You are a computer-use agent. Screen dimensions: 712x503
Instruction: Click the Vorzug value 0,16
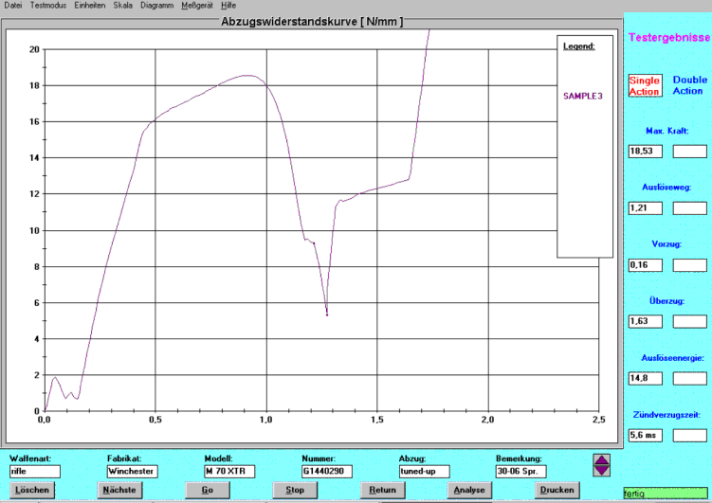[x=646, y=265]
